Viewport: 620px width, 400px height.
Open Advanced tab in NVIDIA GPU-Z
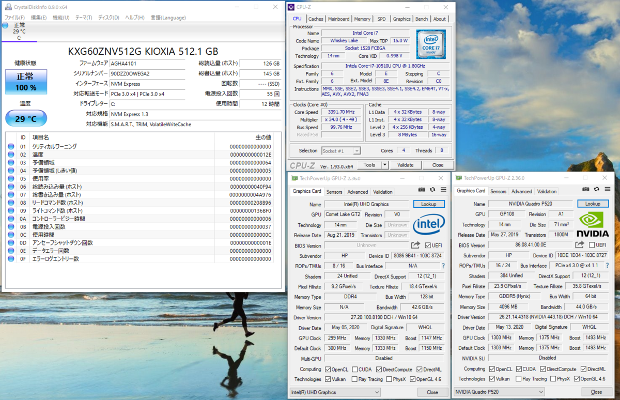pyautogui.click(x=521, y=191)
